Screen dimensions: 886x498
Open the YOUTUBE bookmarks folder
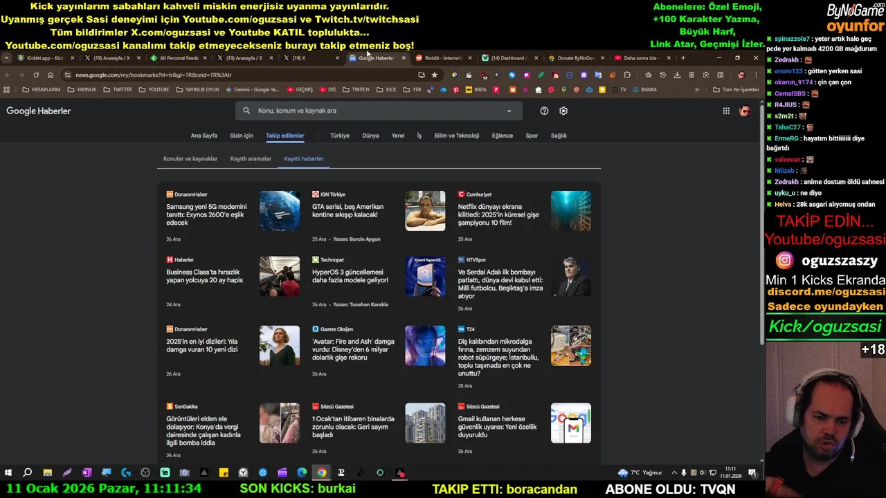tap(154, 89)
